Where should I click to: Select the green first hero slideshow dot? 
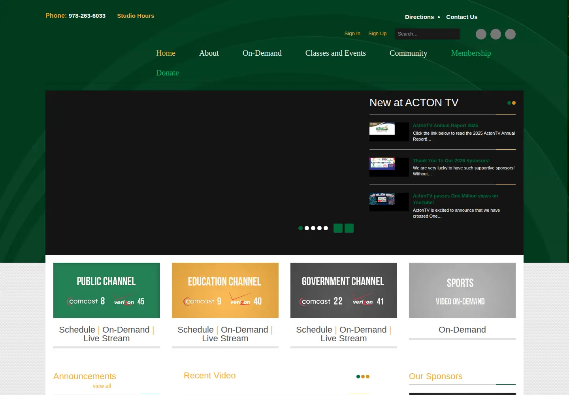pyautogui.click(x=300, y=228)
